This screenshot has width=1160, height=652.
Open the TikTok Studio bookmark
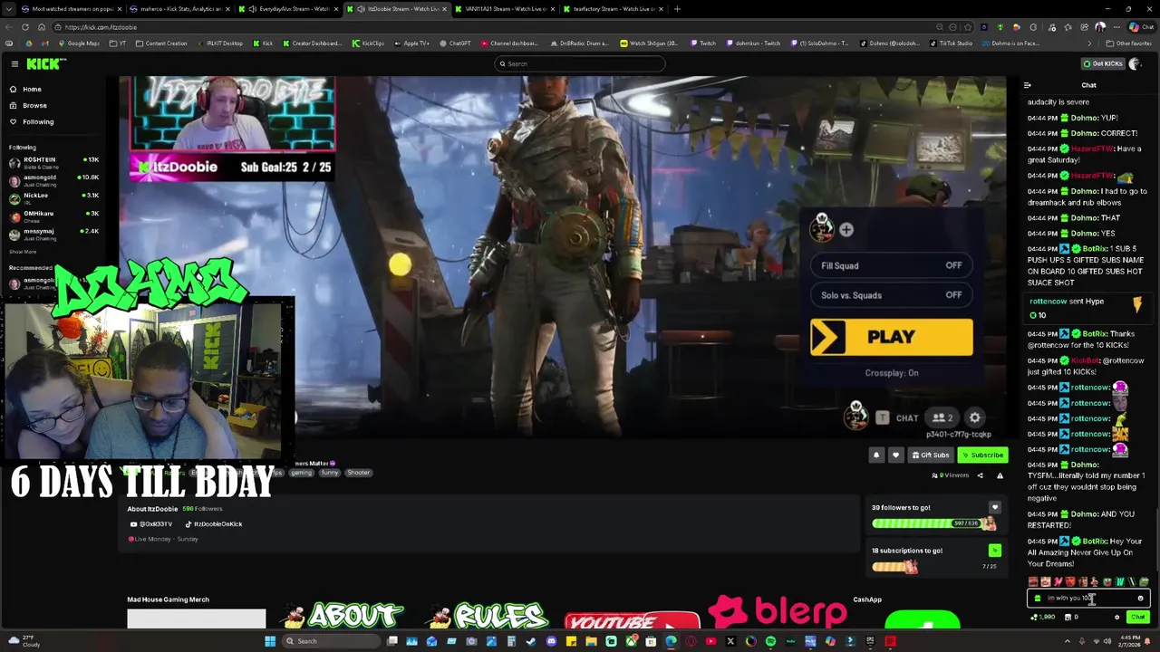point(951,43)
